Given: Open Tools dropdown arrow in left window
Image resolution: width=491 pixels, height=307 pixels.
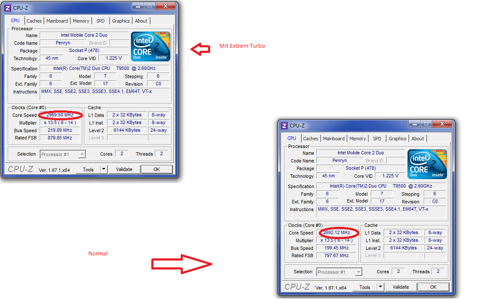Looking at the screenshot, I should 104,169.
